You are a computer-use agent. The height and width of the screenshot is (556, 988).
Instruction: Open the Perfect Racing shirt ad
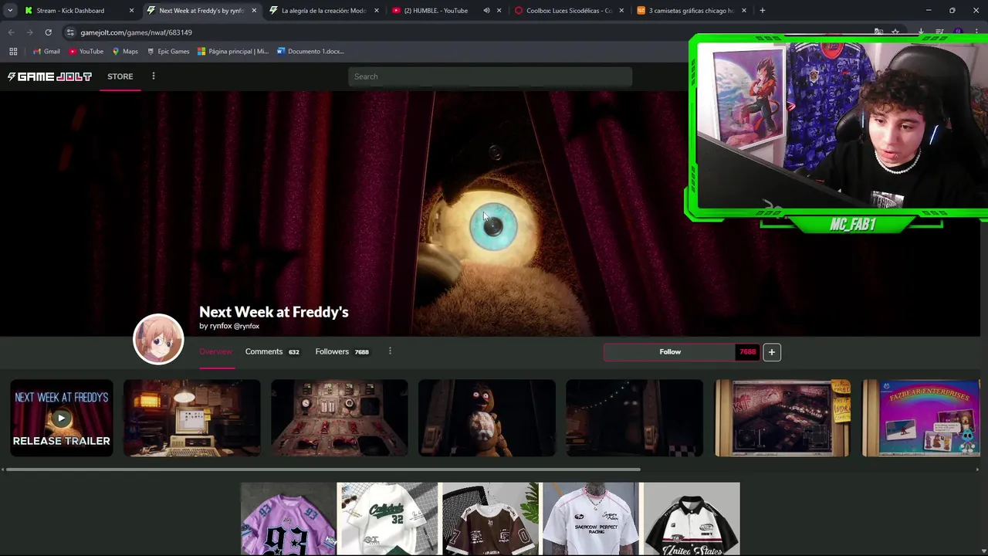(x=590, y=519)
